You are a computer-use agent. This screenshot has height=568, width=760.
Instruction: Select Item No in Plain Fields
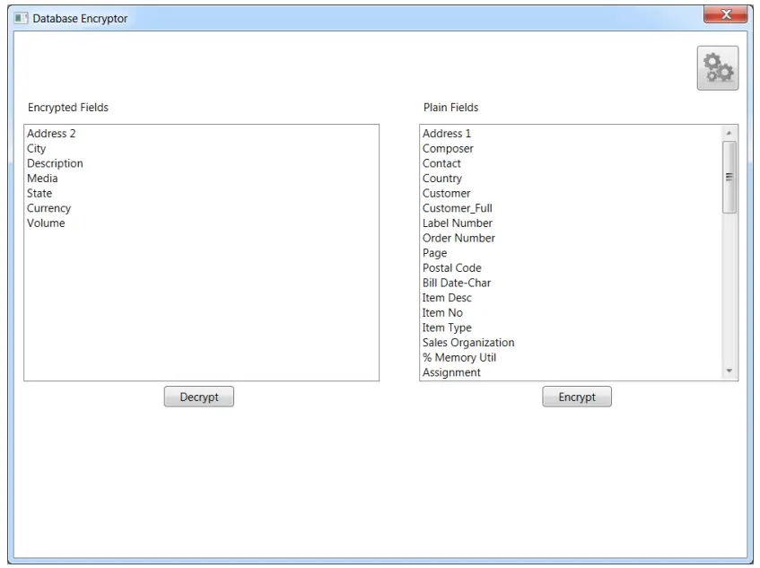pyautogui.click(x=442, y=313)
